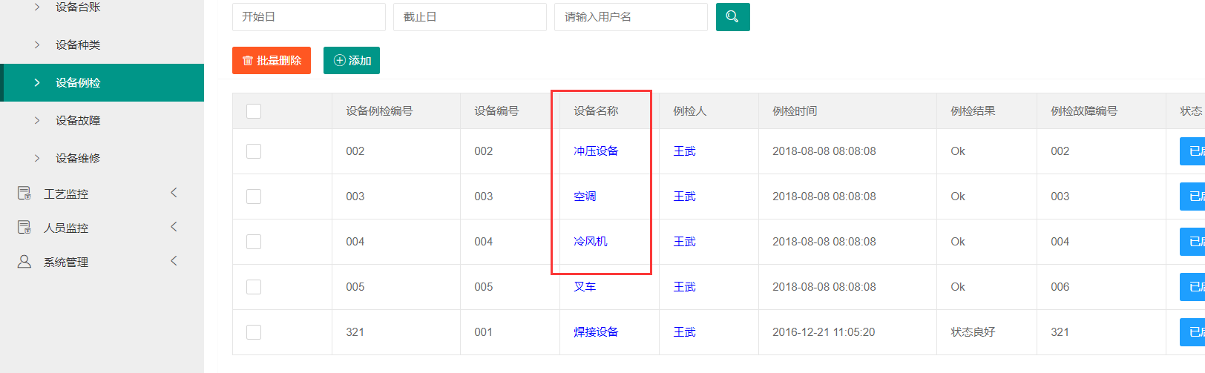Open the 冲压设备 link
The width and height of the screenshot is (1205, 373).
(x=596, y=151)
